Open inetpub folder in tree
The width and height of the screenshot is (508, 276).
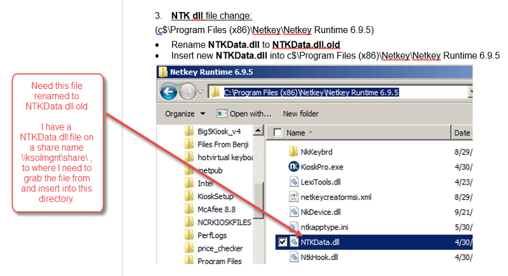coord(210,170)
